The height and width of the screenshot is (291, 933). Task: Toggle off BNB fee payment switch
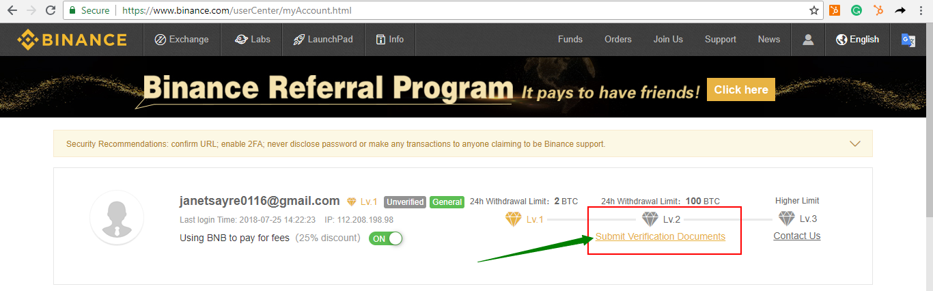[386, 238]
